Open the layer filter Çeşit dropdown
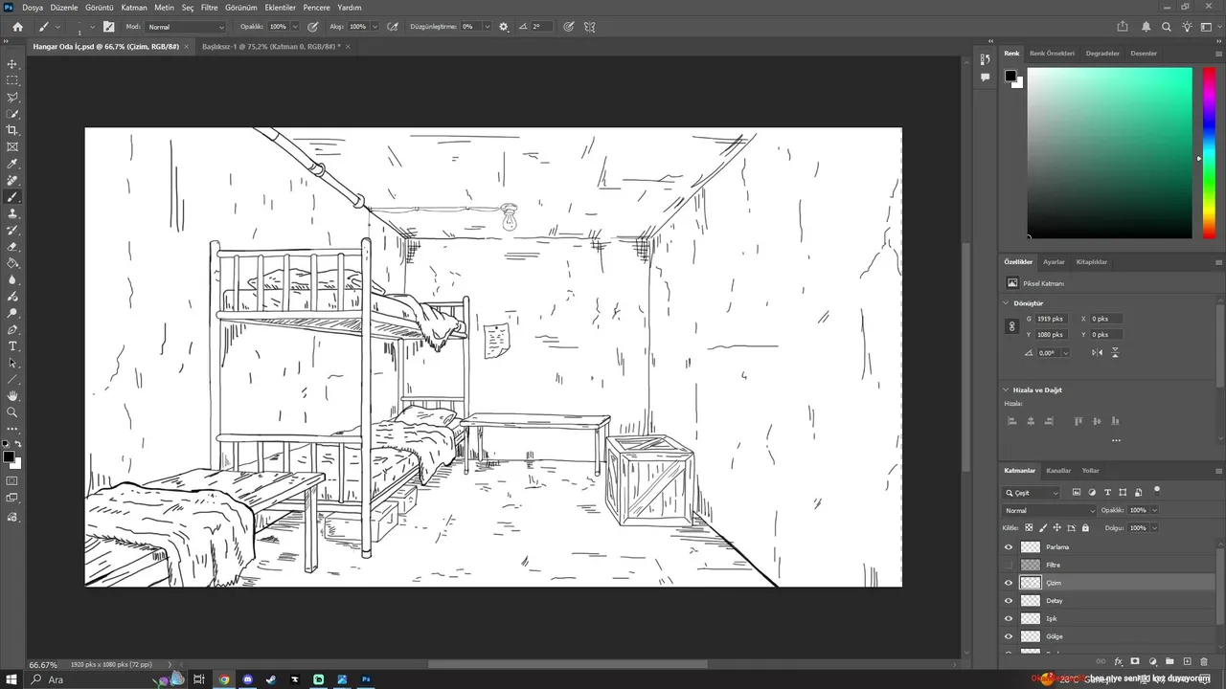Viewport: 1226px width, 689px height. 1032,493
